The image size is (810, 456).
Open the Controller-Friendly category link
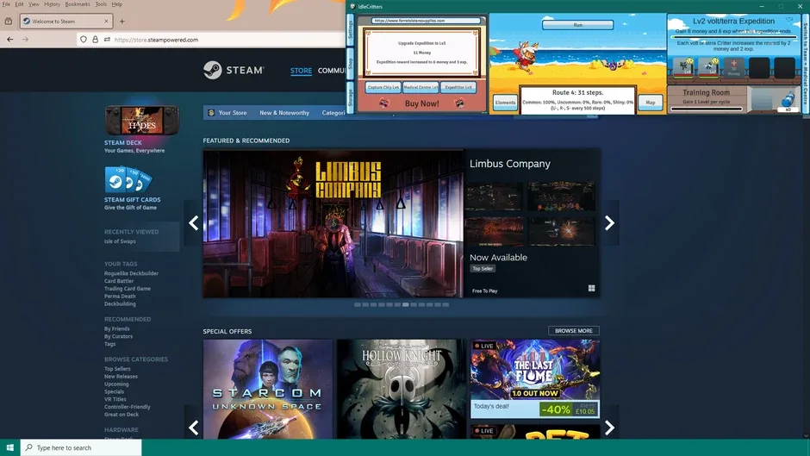click(x=127, y=407)
